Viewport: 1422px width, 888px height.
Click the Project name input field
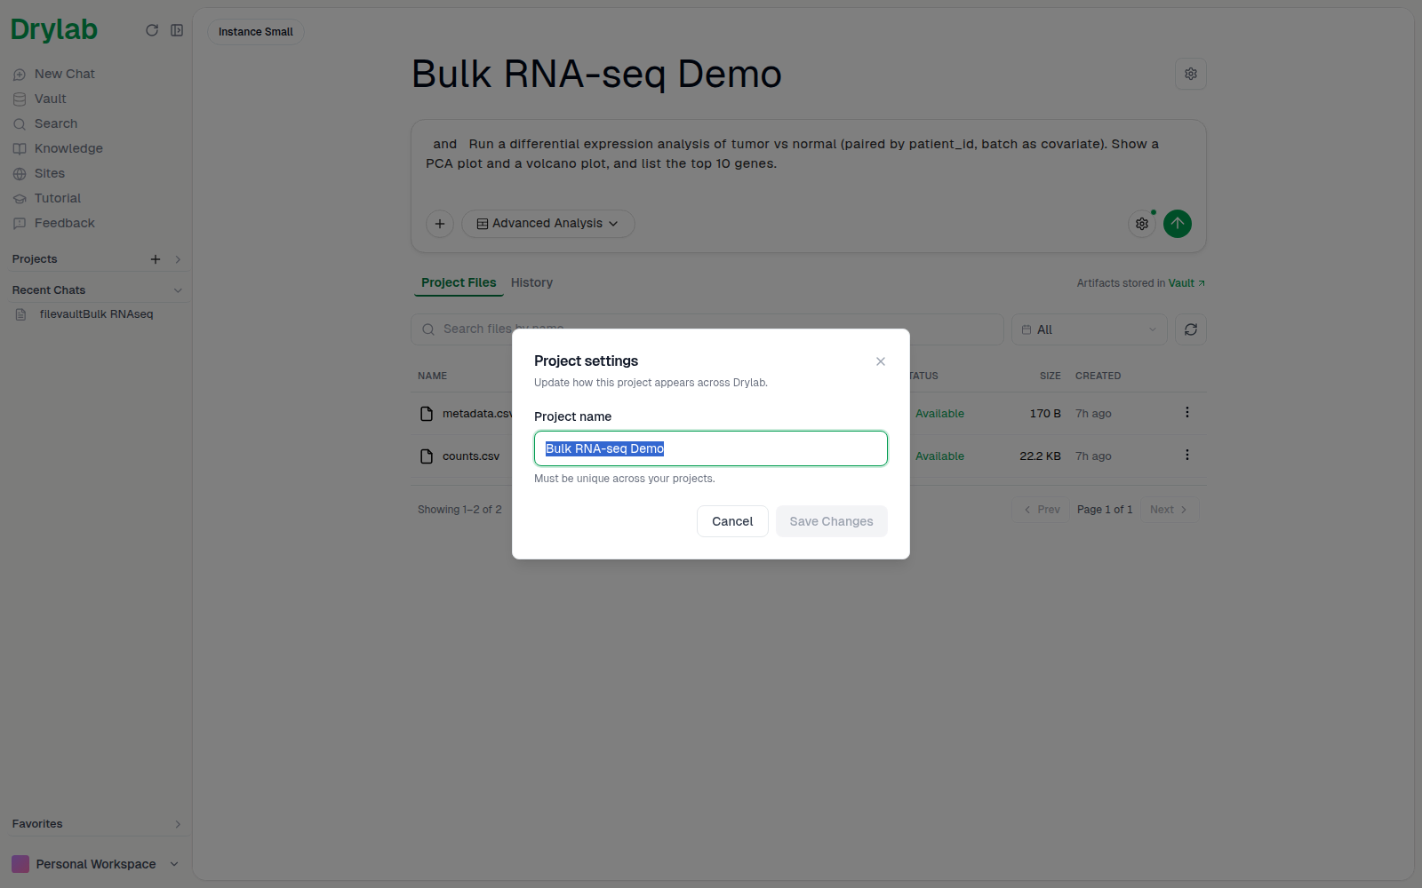pos(711,448)
